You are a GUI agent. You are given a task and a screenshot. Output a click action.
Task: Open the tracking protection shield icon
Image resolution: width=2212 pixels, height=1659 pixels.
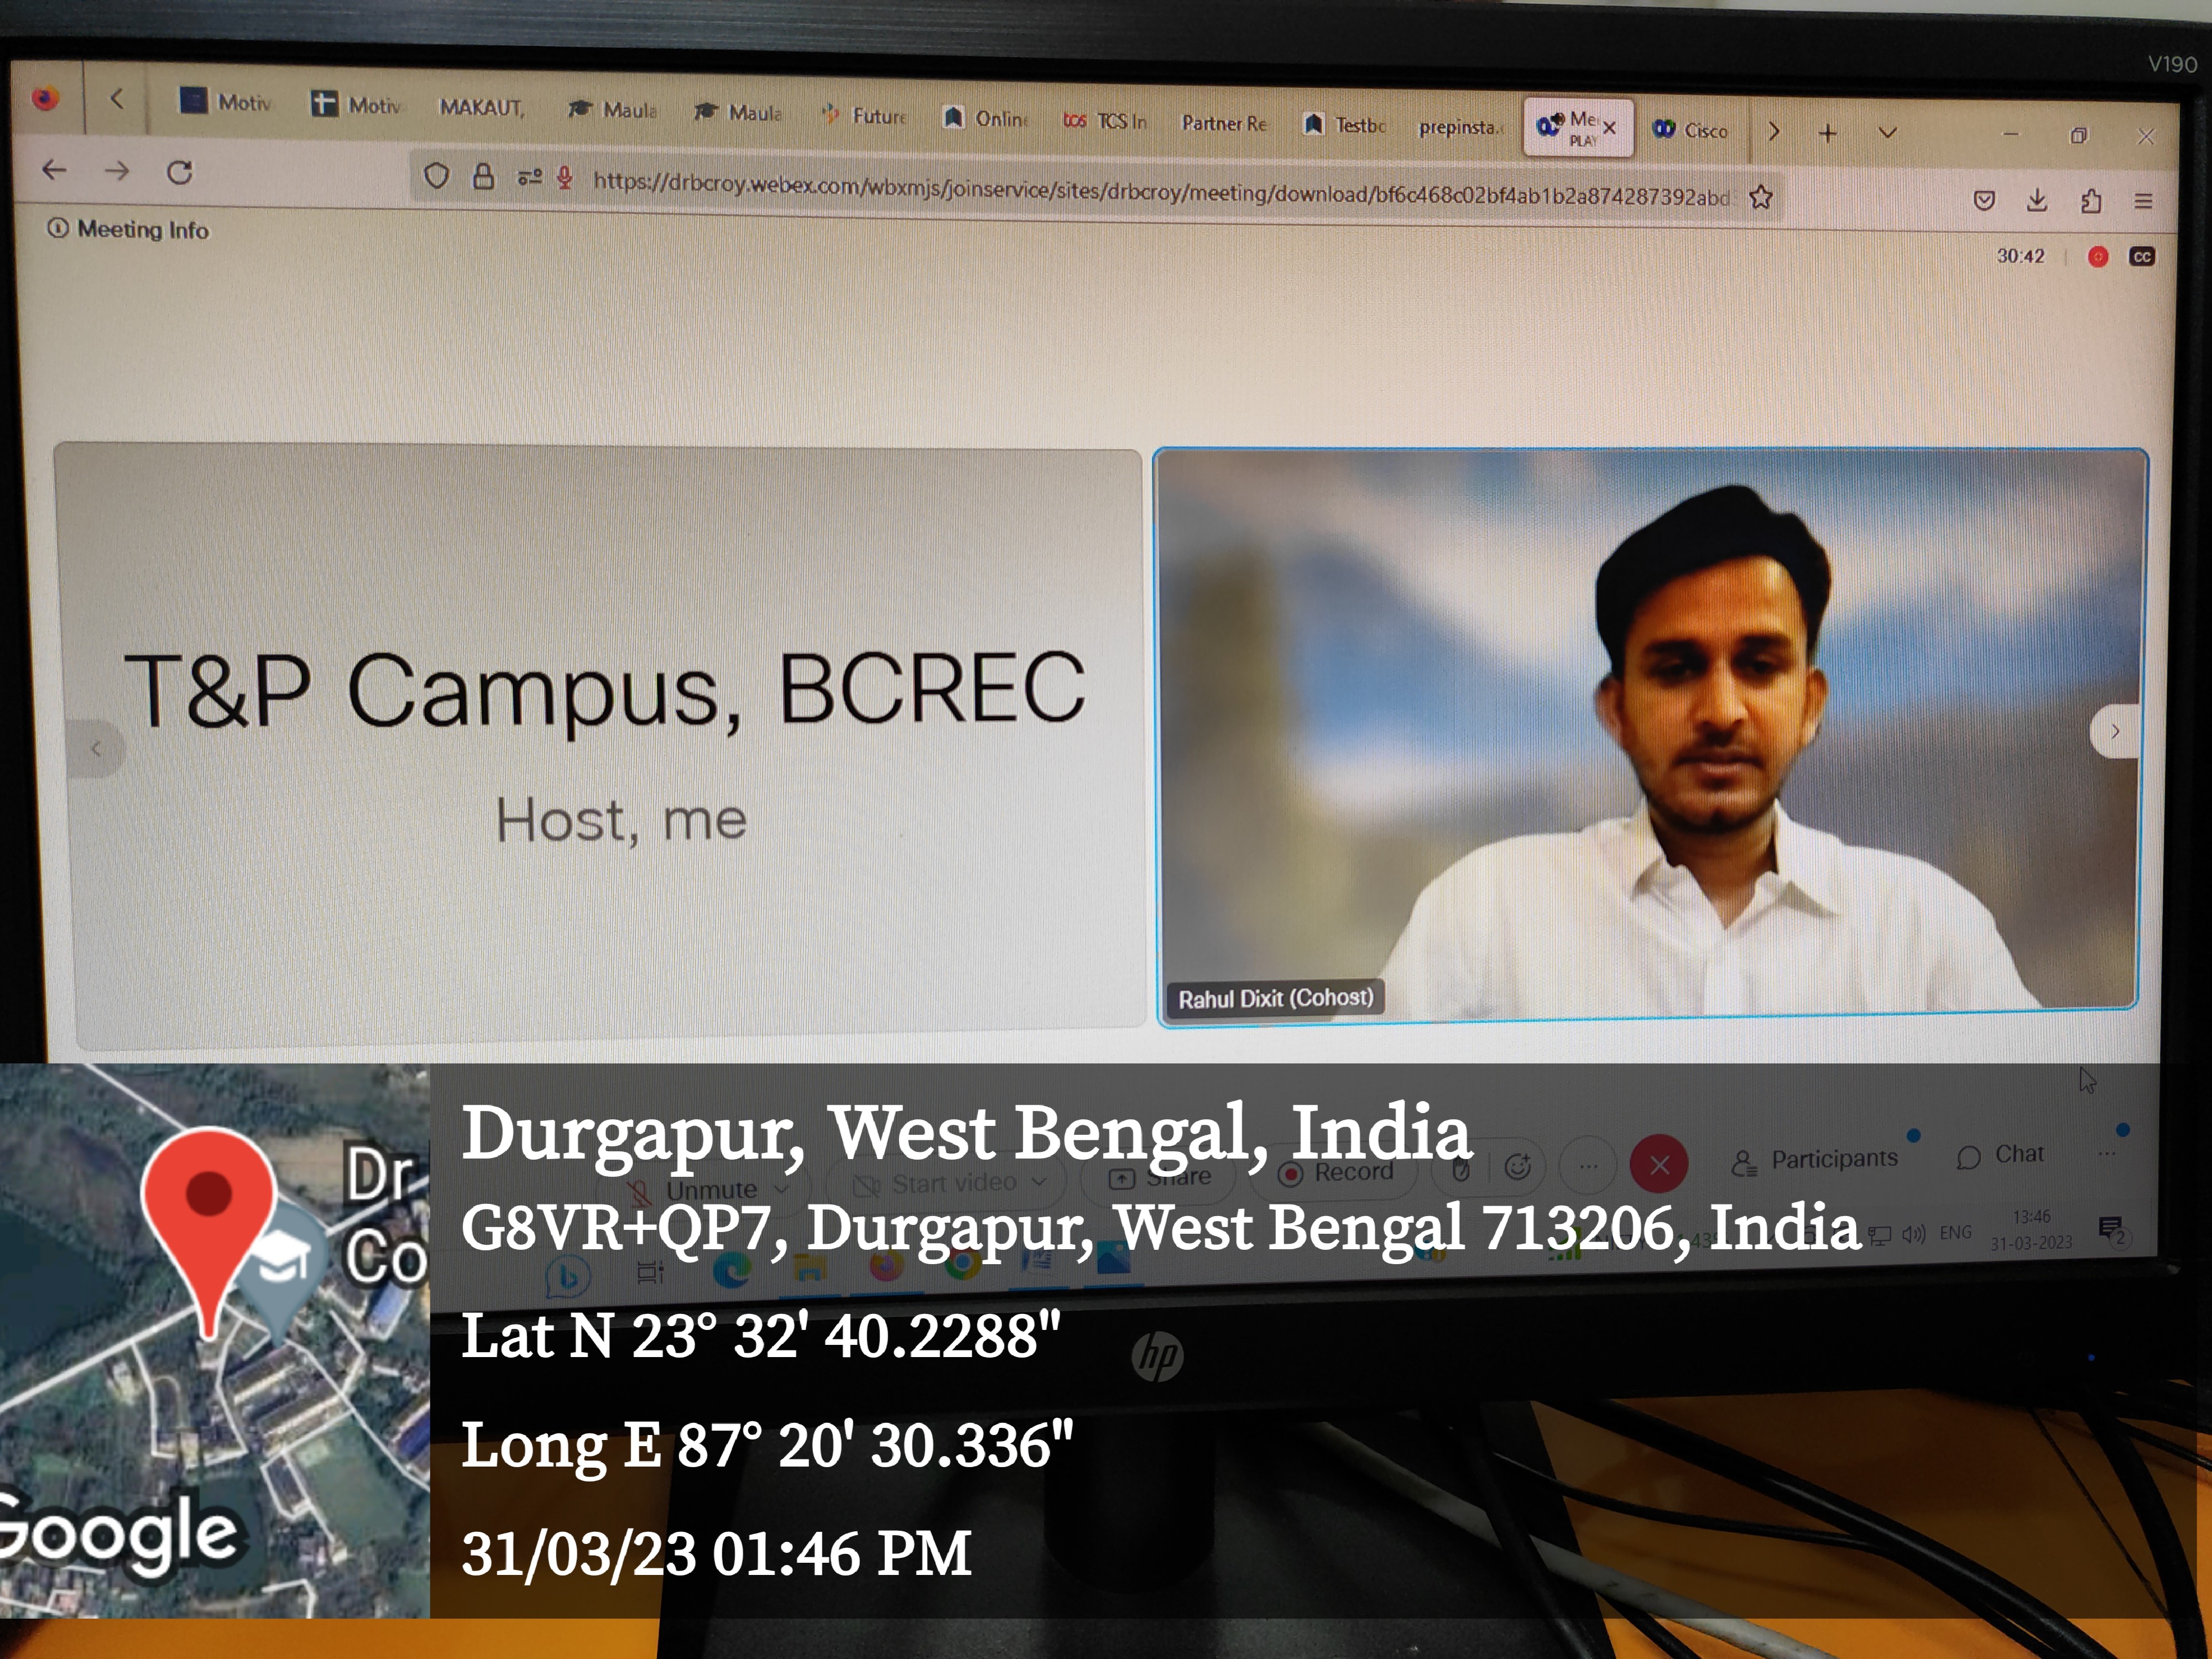coord(436,176)
